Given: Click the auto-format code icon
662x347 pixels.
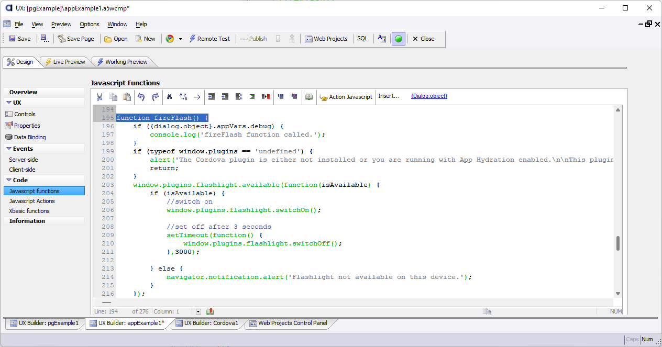Looking at the screenshot, I should coord(239,97).
